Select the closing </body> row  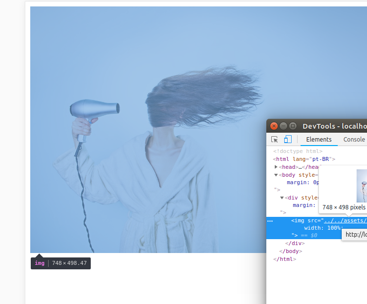coord(291,251)
